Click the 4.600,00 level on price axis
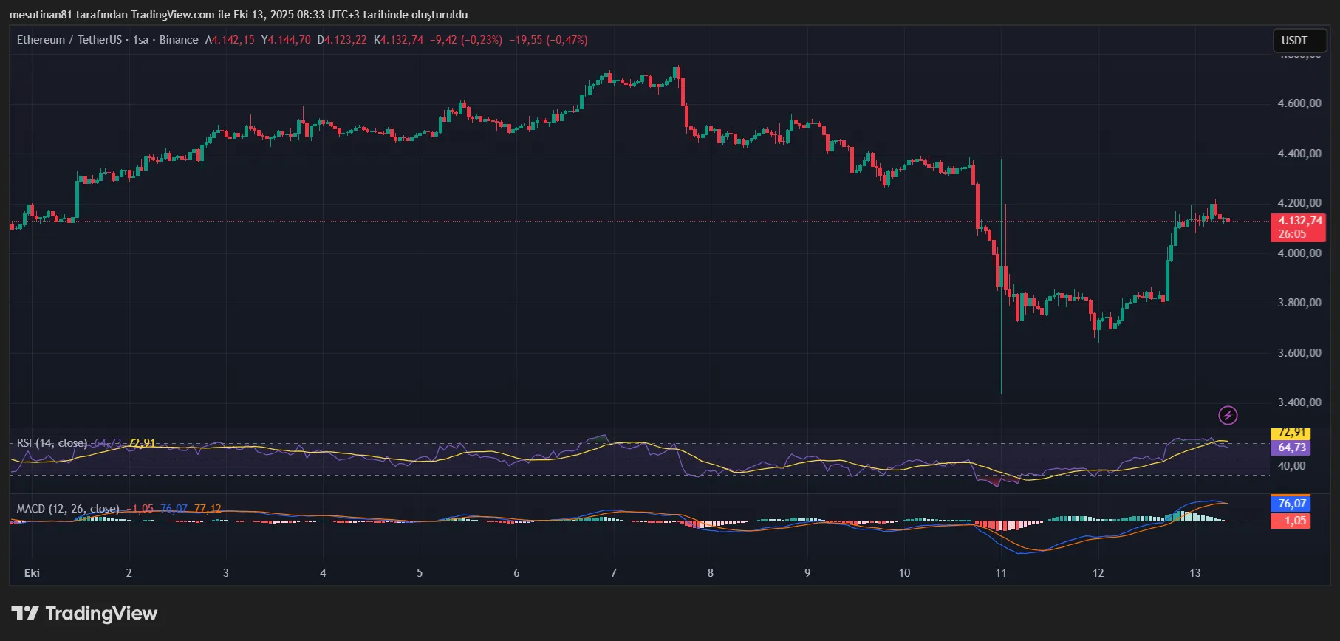The image size is (1340, 641). 1299,103
